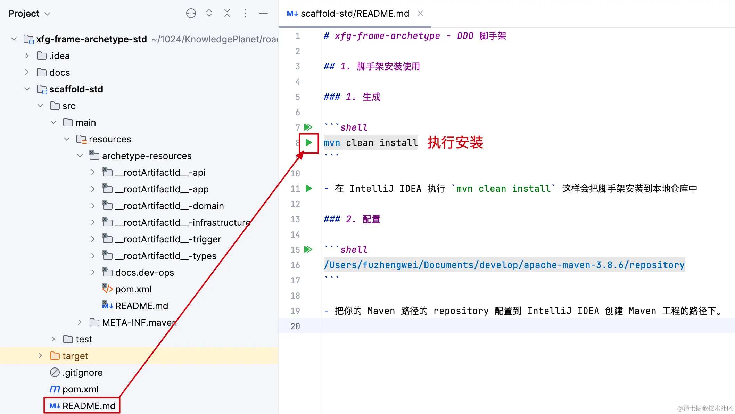Image resolution: width=735 pixels, height=414 pixels.
Task: Collapse the scaffold-std module
Action: pyautogui.click(x=27, y=89)
